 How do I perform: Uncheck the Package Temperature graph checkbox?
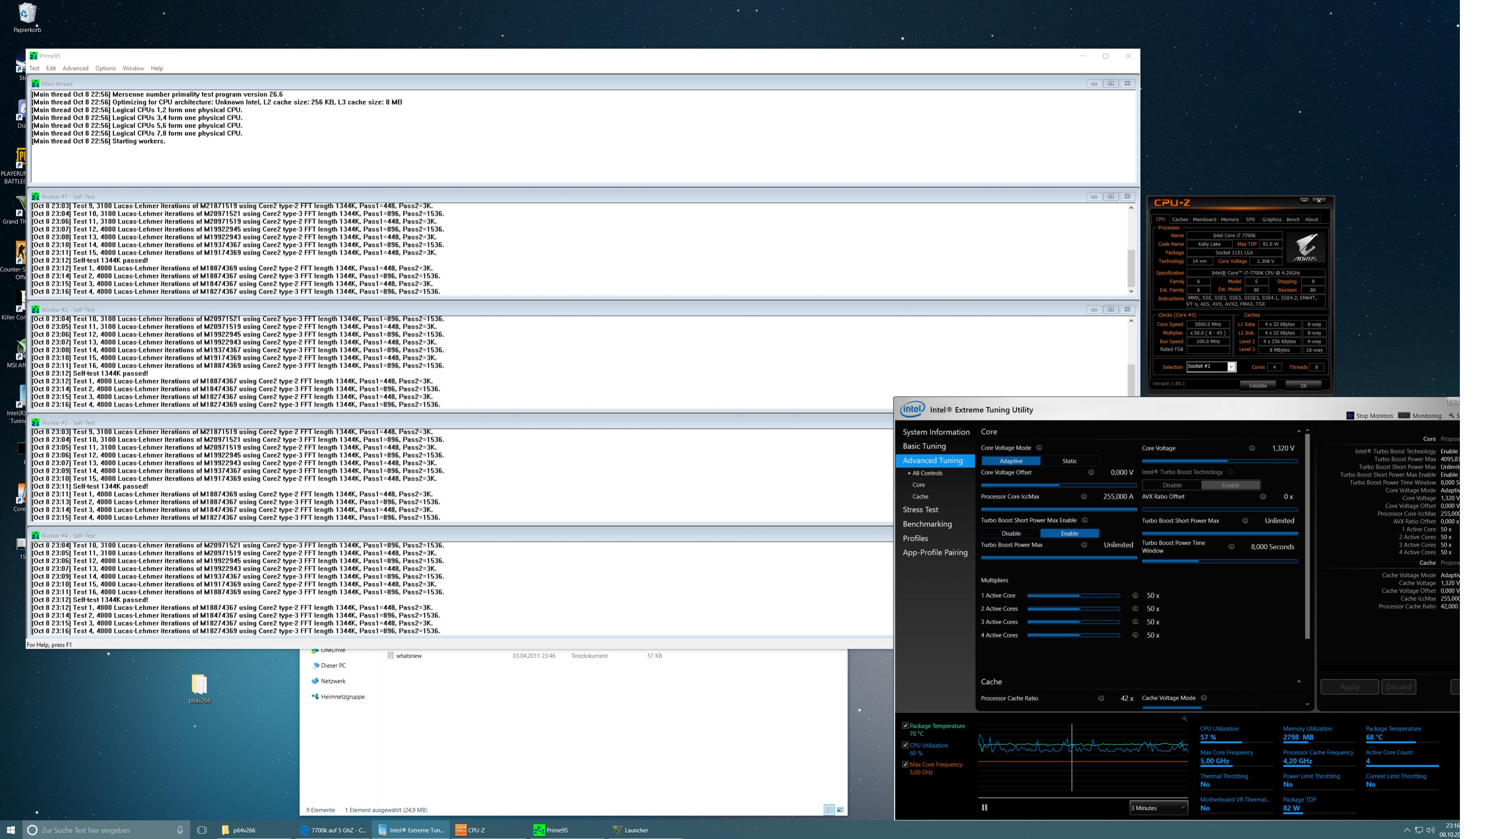coord(905,726)
